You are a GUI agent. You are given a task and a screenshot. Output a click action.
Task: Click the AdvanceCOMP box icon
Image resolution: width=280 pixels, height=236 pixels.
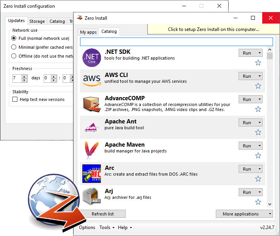(92, 104)
